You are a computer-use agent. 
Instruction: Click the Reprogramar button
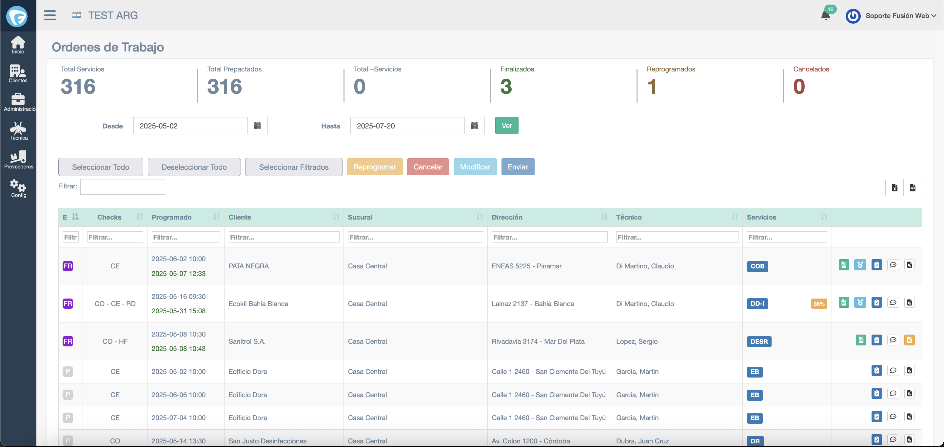pyautogui.click(x=375, y=167)
